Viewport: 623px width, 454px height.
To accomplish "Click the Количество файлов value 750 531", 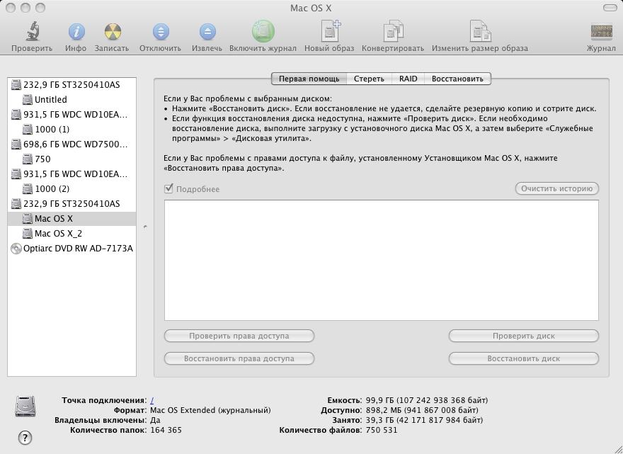I will click(382, 430).
